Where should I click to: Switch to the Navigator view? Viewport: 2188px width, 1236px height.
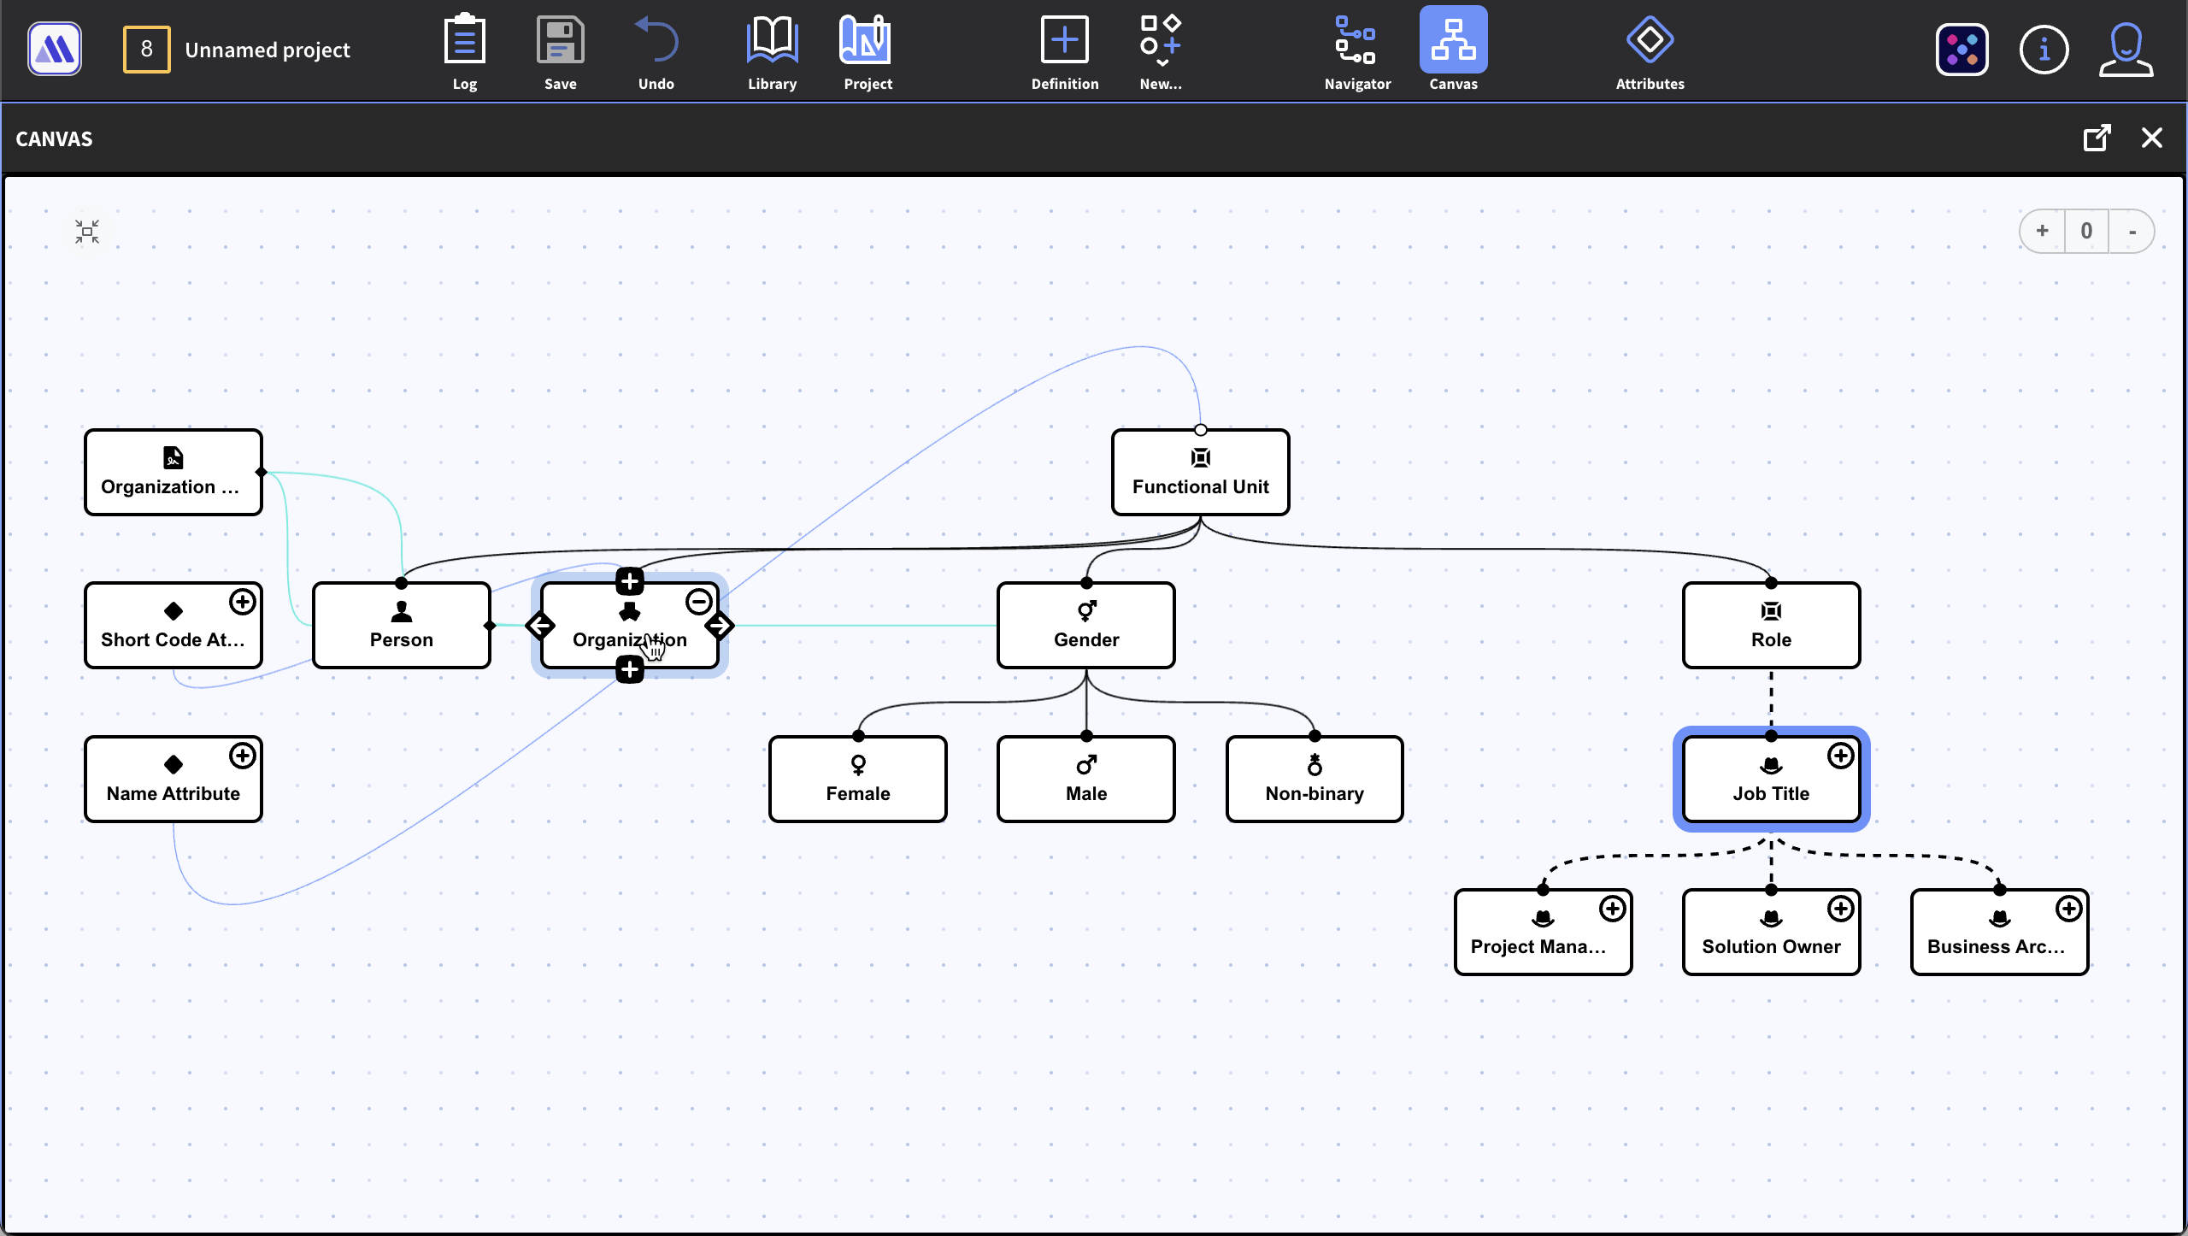click(1356, 41)
